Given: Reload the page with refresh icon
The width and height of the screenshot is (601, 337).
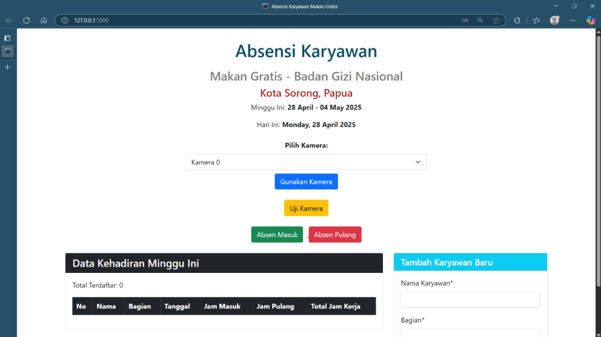Looking at the screenshot, I should [x=27, y=21].
